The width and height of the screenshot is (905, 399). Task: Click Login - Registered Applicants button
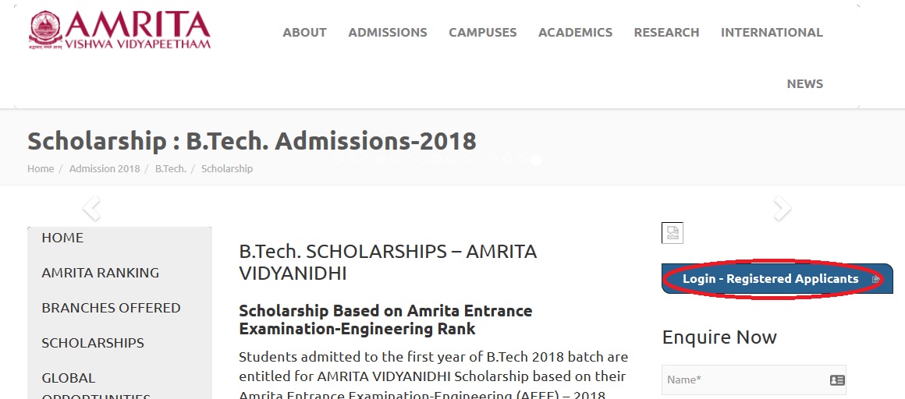coord(778,278)
